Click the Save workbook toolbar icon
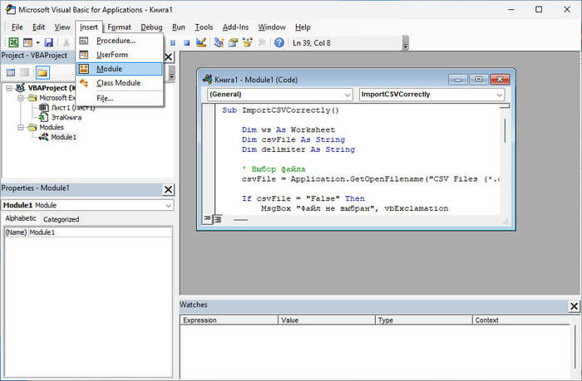This screenshot has width=582, height=381. (48, 42)
